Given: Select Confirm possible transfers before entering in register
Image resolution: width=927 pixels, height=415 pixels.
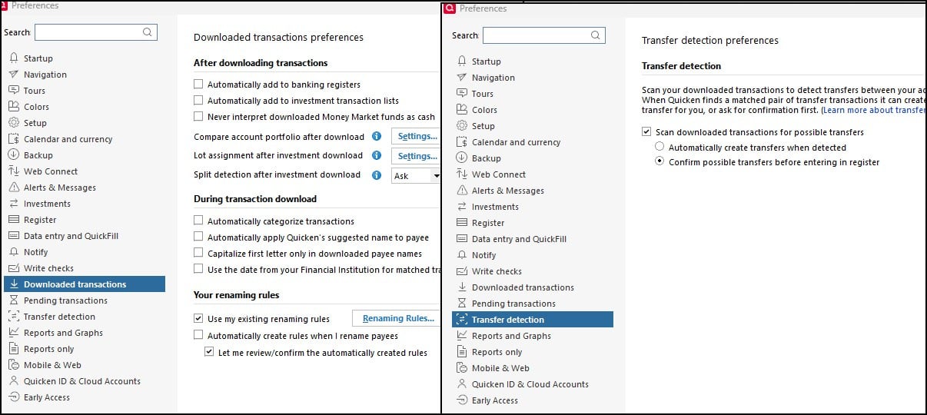Looking at the screenshot, I should coord(660,162).
